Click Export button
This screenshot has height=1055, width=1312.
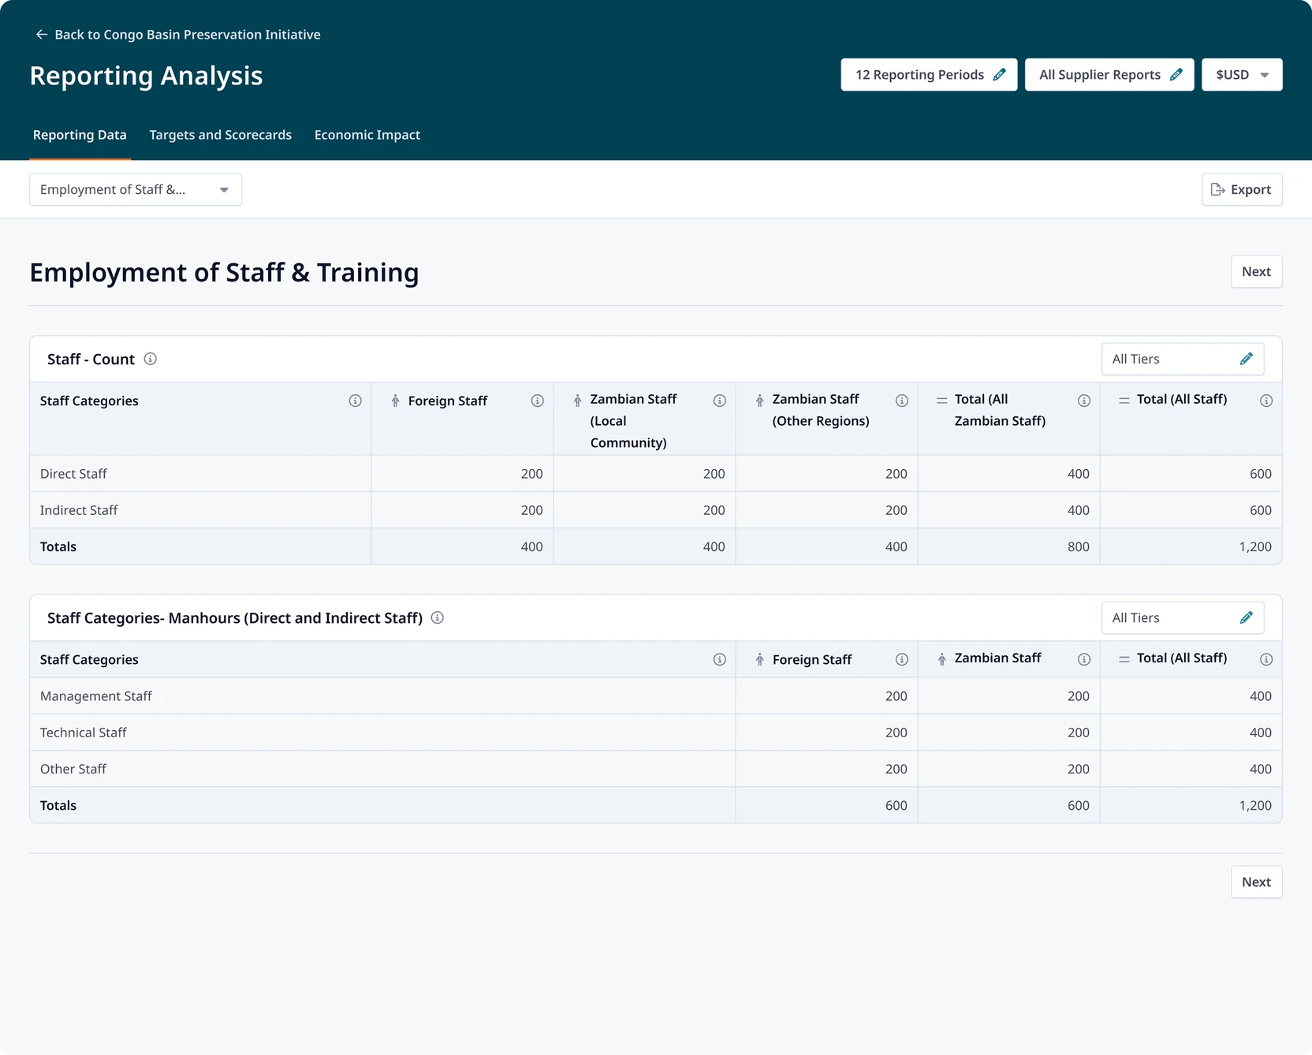coord(1242,189)
